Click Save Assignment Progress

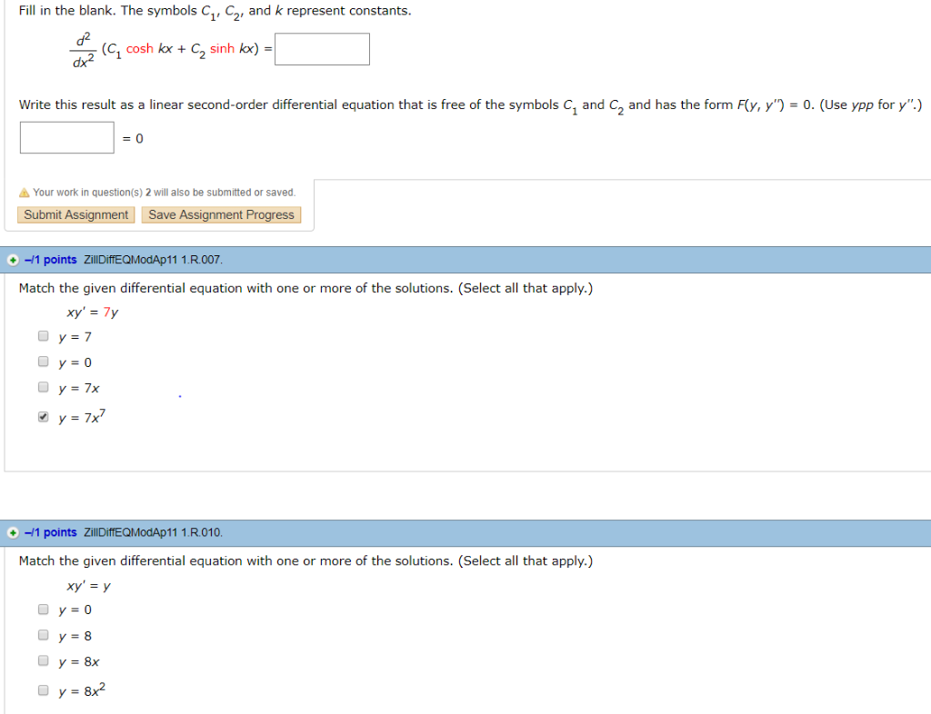click(221, 214)
